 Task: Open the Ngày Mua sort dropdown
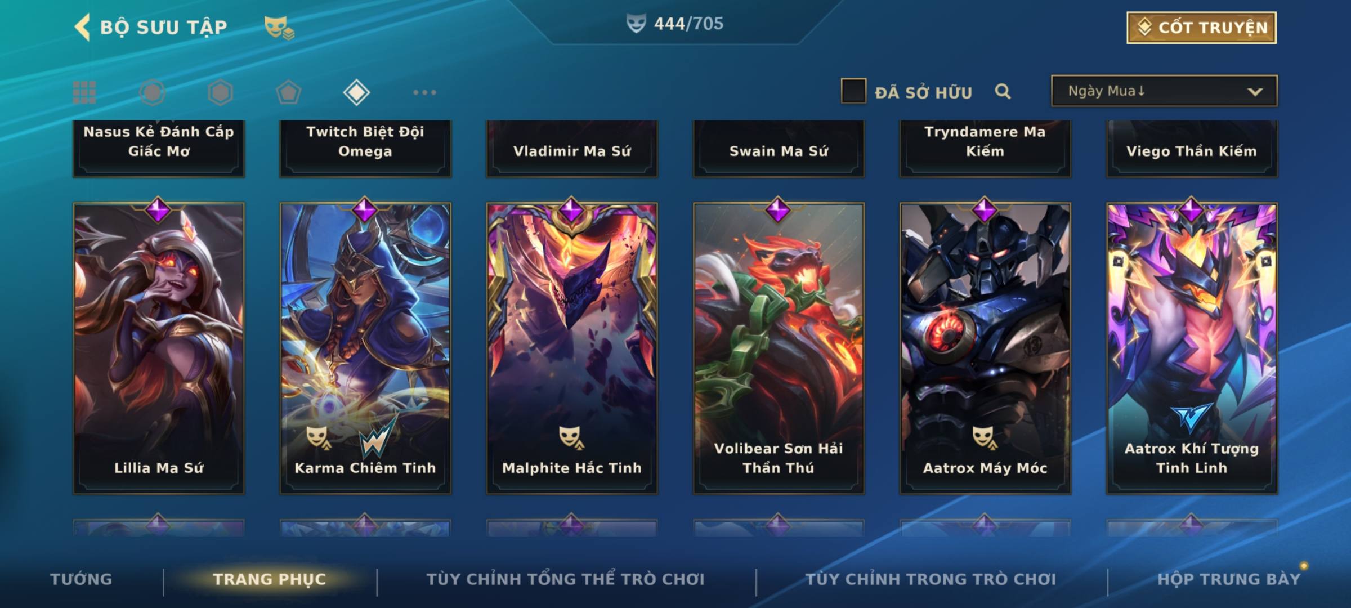(1164, 91)
